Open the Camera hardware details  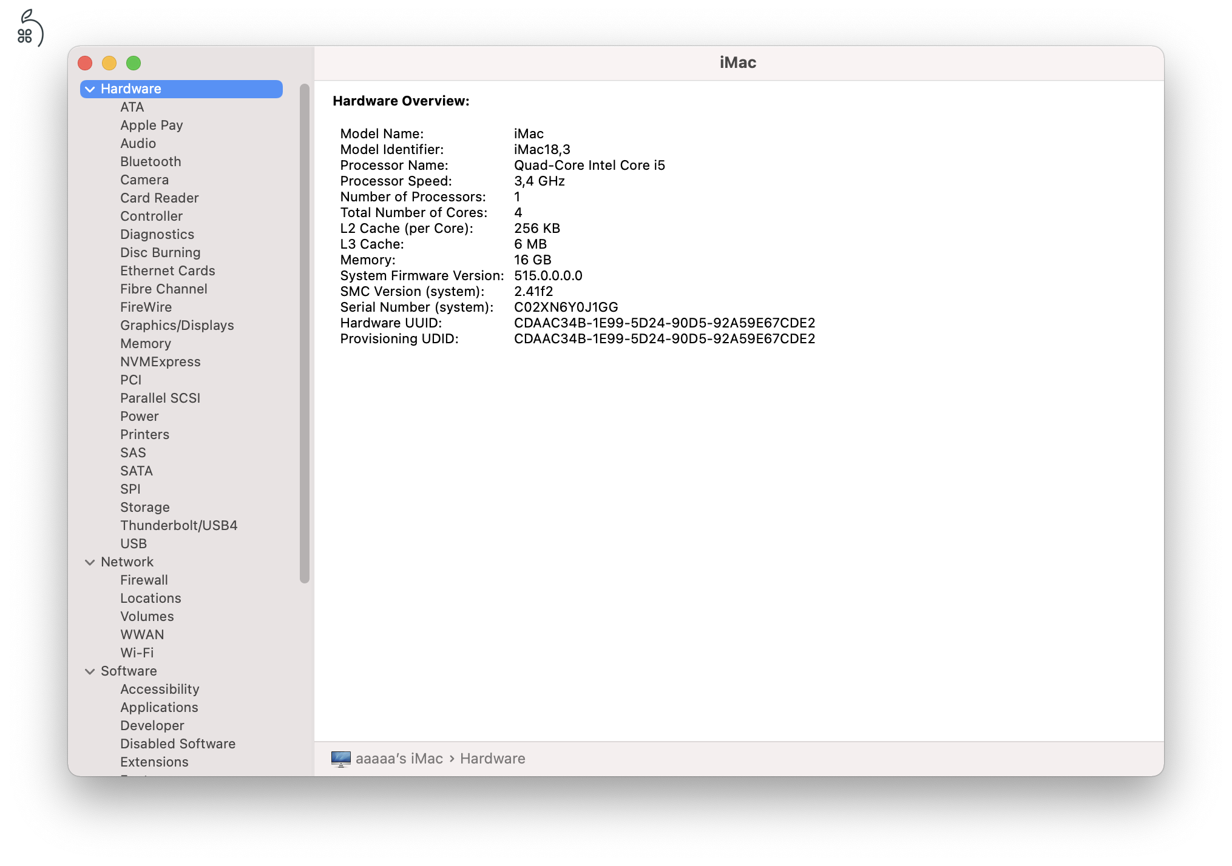144,180
